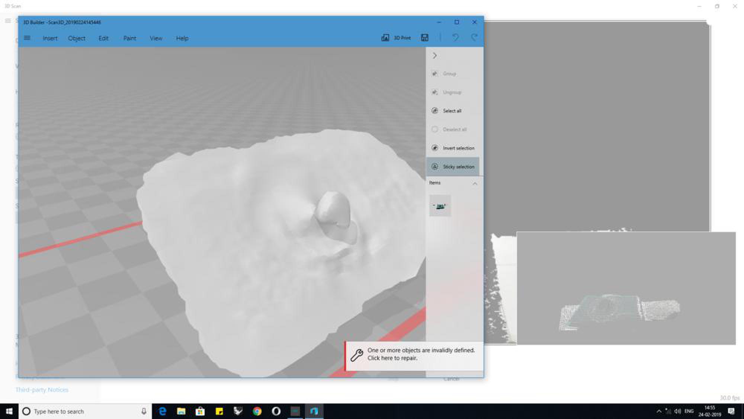This screenshot has width=744, height=419.
Task: Click the invalid objects repair notification
Action: (420, 354)
